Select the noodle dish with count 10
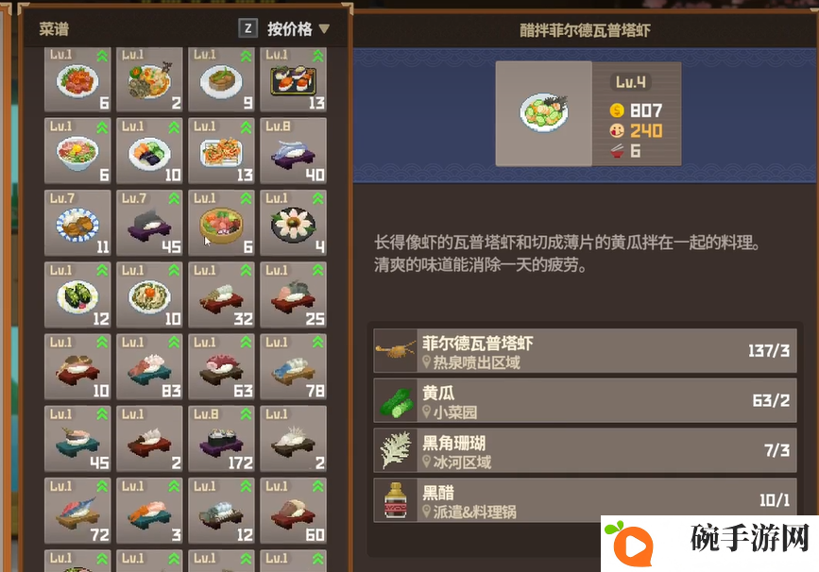The height and width of the screenshot is (572, 819). click(149, 294)
